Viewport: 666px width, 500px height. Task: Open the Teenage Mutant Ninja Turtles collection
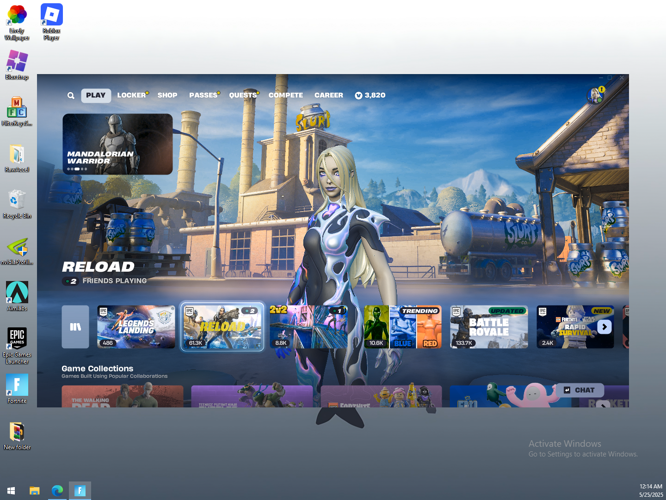(x=252, y=396)
